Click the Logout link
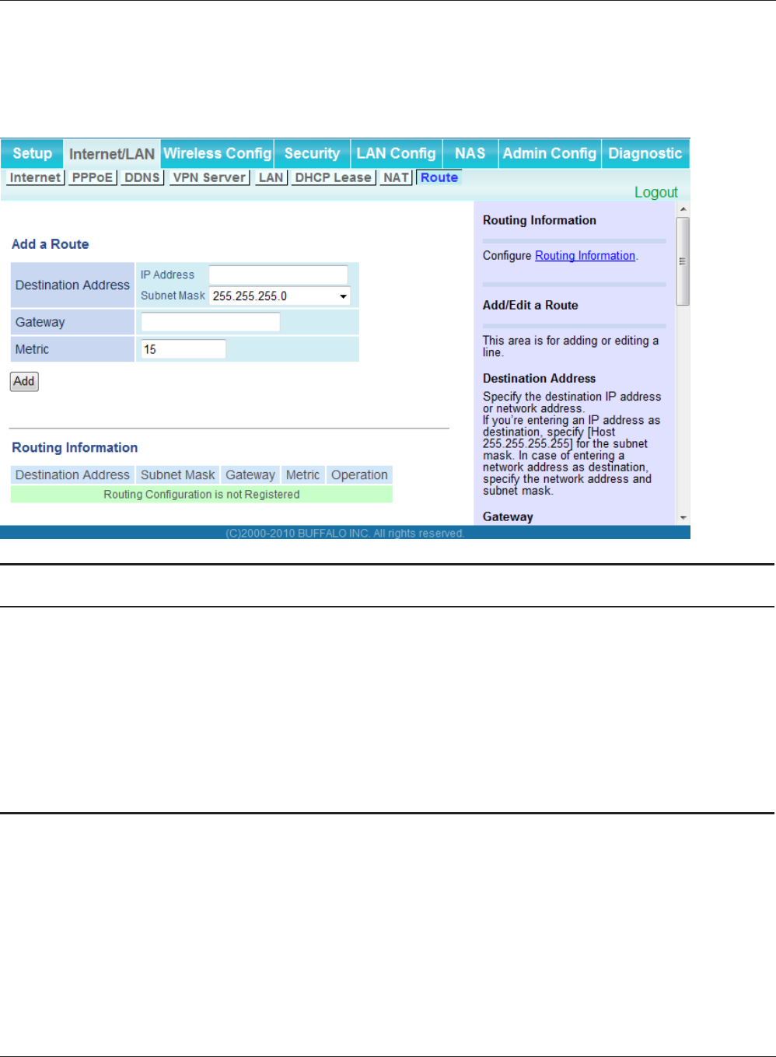 point(655,192)
